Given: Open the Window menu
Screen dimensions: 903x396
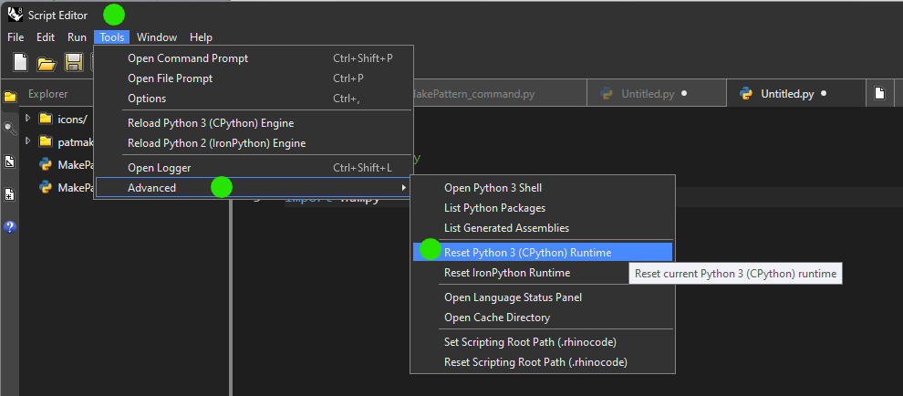Looking at the screenshot, I should tap(157, 37).
